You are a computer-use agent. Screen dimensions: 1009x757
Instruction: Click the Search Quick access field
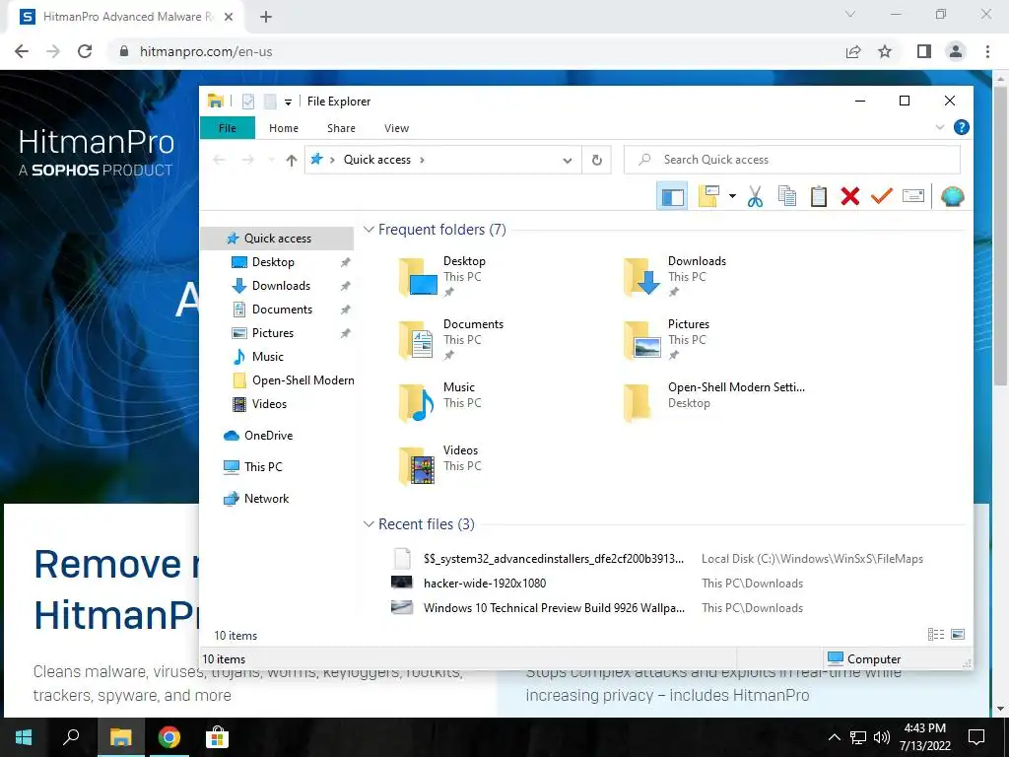pyautogui.click(x=792, y=160)
